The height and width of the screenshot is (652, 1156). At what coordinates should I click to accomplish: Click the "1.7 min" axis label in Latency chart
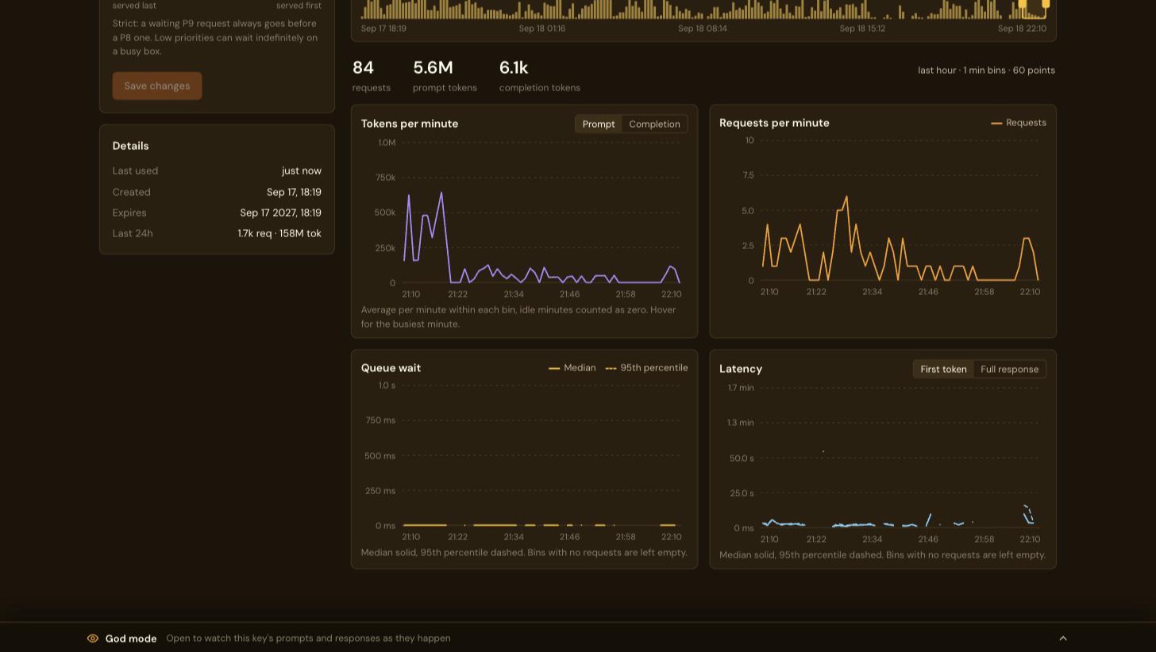741,389
